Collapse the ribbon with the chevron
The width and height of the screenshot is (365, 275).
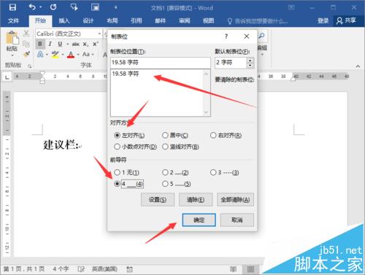click(358, 66)
